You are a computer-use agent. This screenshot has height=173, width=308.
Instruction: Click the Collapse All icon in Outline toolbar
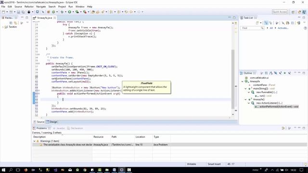[x=266, y=73]
